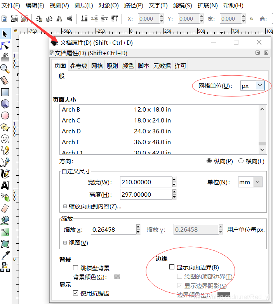Select the Spiral tool
This screenshot has width=273, height=304.
click(x=5, y=139)
